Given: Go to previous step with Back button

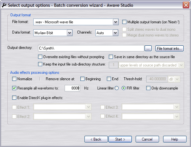Looking at the screenshot, I should point(96,139).
